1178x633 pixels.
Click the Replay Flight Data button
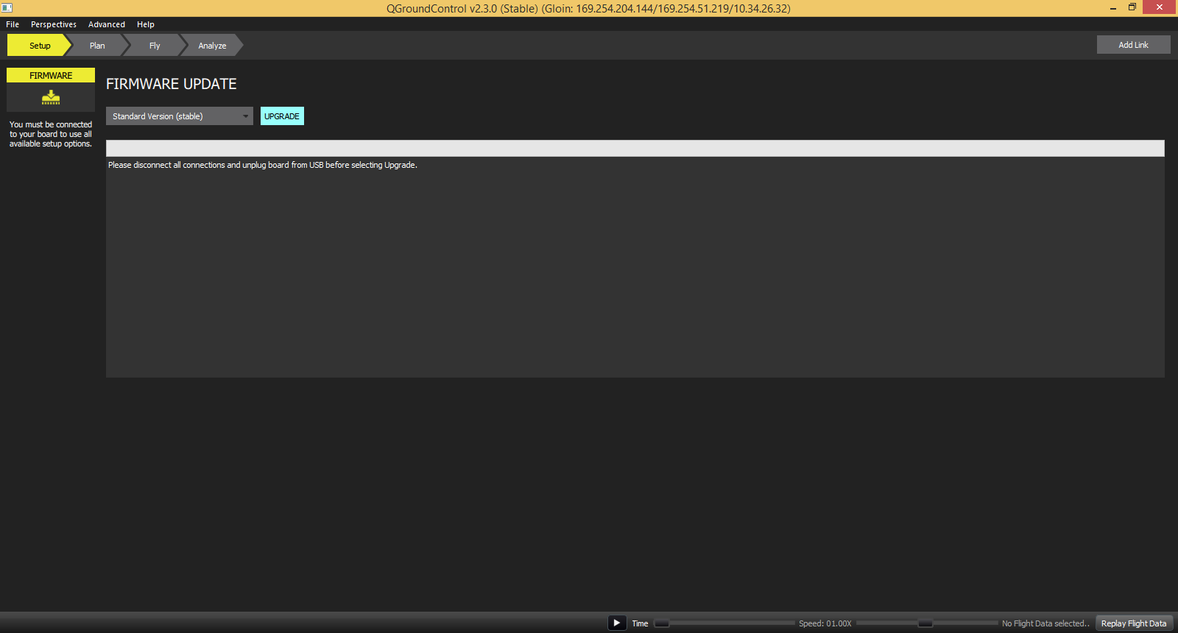click(x=1133, y=623)
